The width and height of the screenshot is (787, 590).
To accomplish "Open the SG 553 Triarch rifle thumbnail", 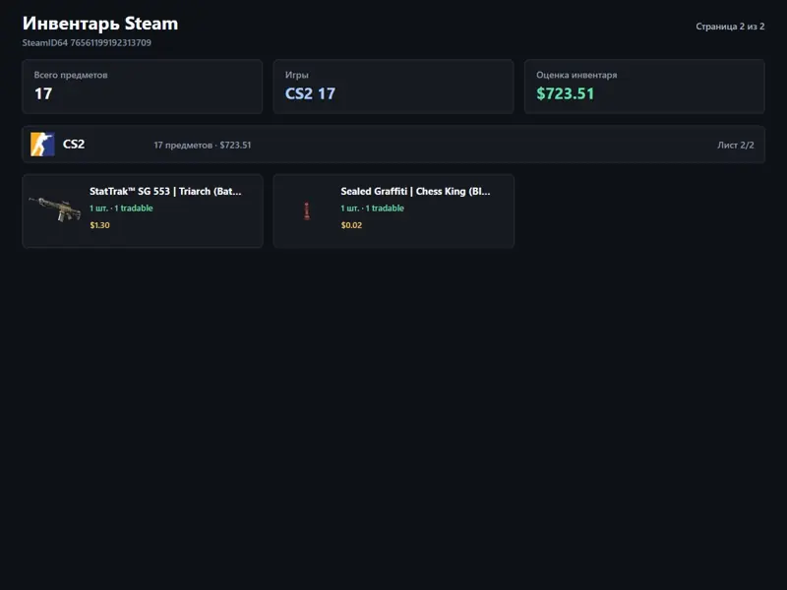I will pos(55,208).
